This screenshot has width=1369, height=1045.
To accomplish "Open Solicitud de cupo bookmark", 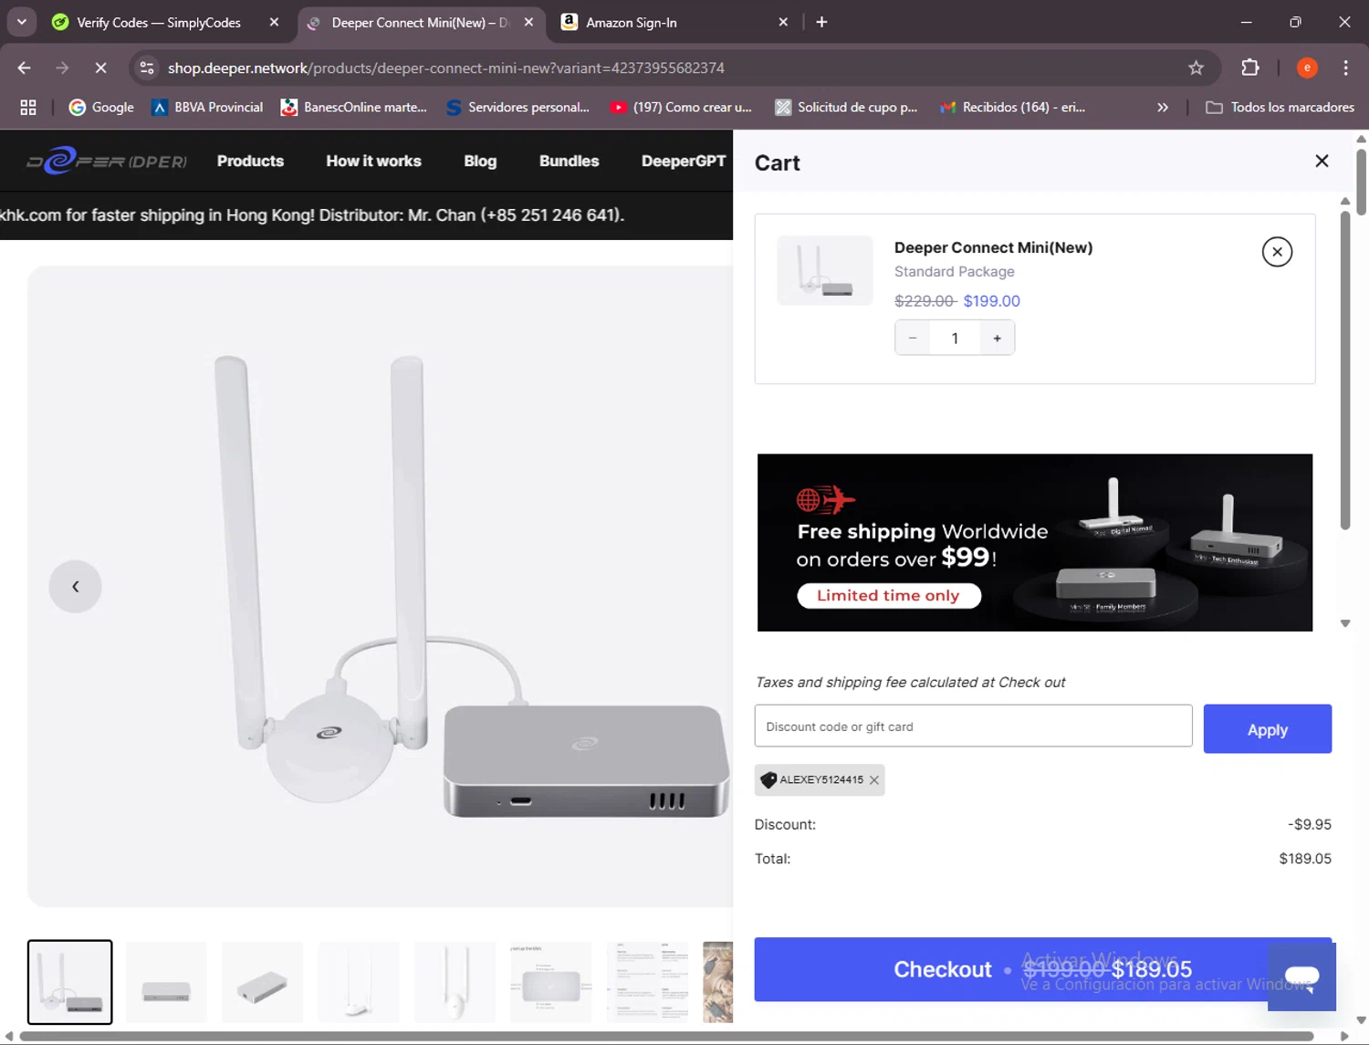I will pyautogui.click(x=846, y=108).
